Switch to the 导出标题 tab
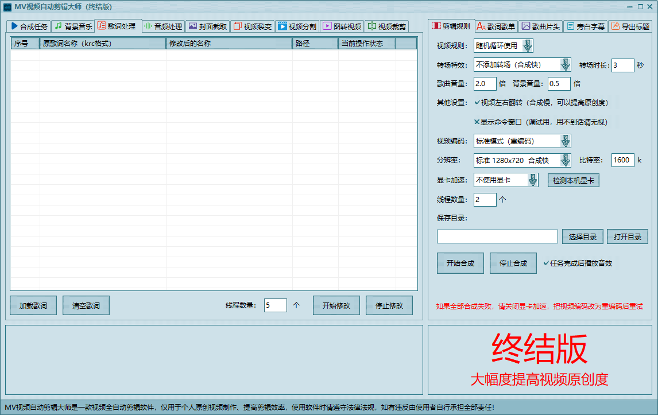The image size is (658, 415). pos(630,26)
